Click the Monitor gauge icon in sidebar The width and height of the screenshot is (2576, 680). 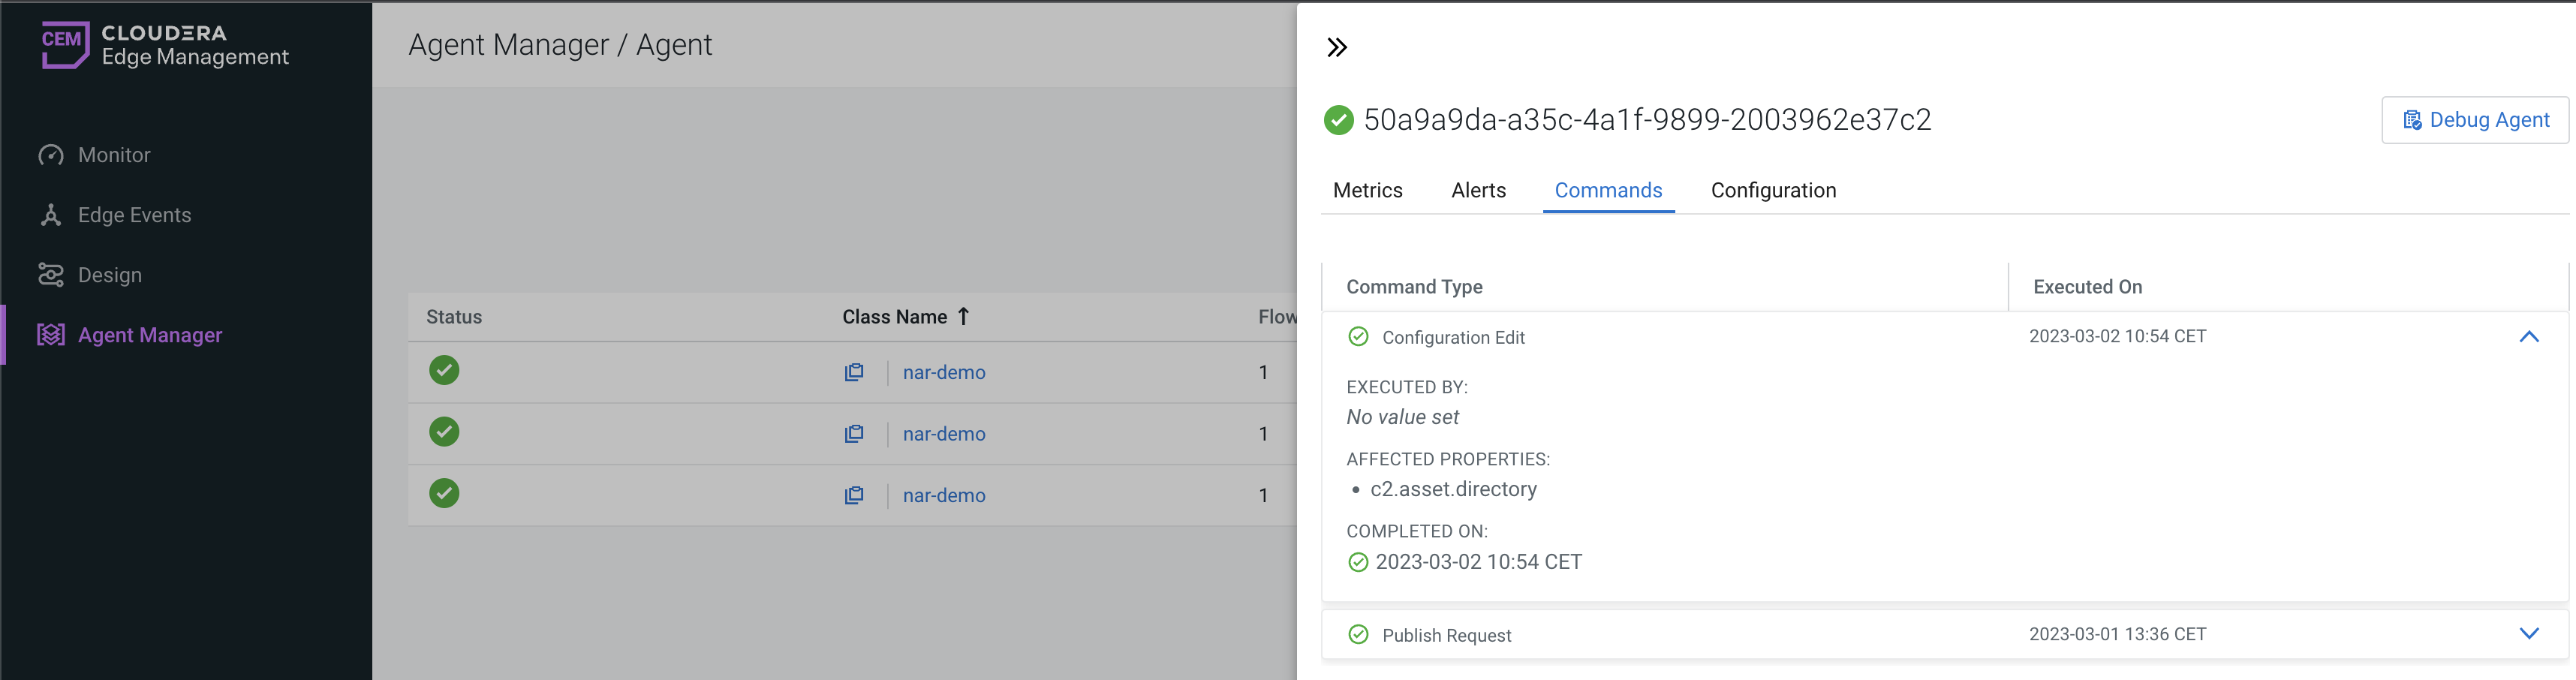click(x=51, y=155)
